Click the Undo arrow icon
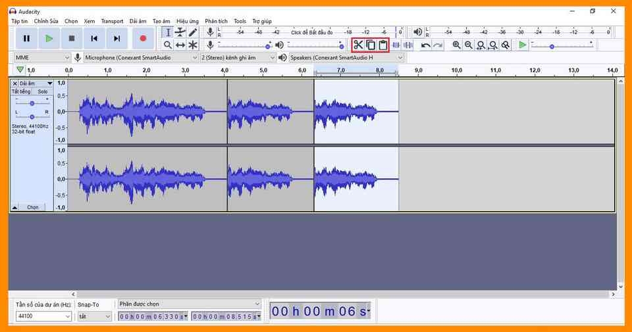632x332 pixels. 426,45
